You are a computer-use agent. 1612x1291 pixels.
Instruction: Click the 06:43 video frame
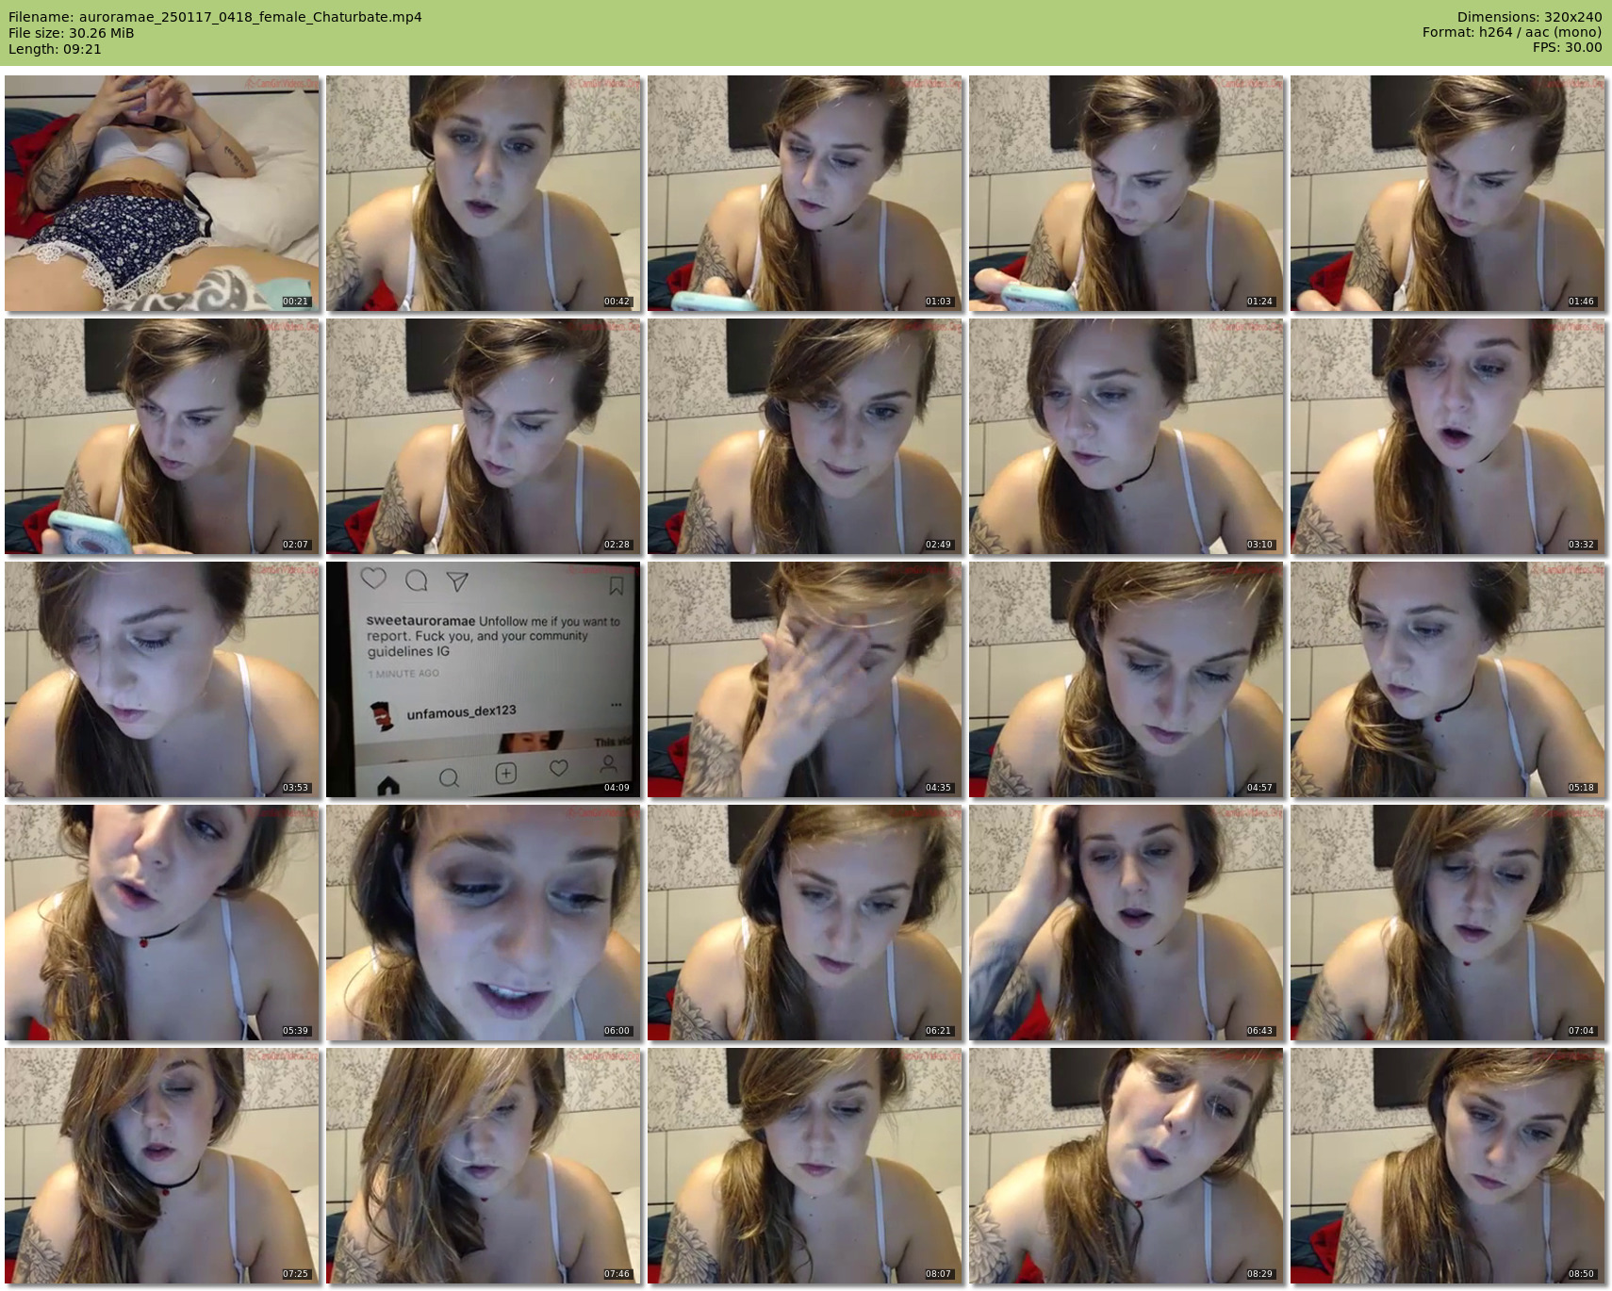[x=1127, y=923]
